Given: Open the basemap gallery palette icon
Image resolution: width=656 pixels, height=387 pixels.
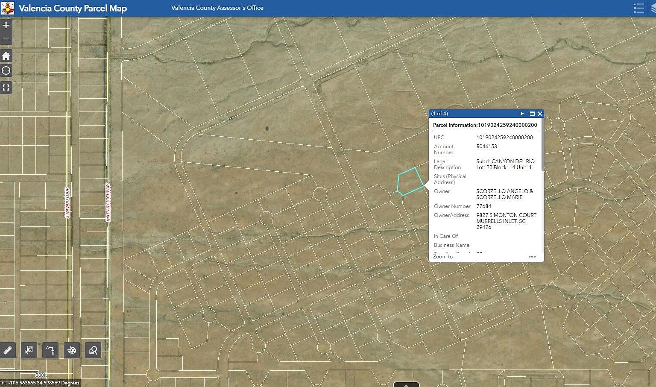Looking at the screenshot, I should [71, 350].
